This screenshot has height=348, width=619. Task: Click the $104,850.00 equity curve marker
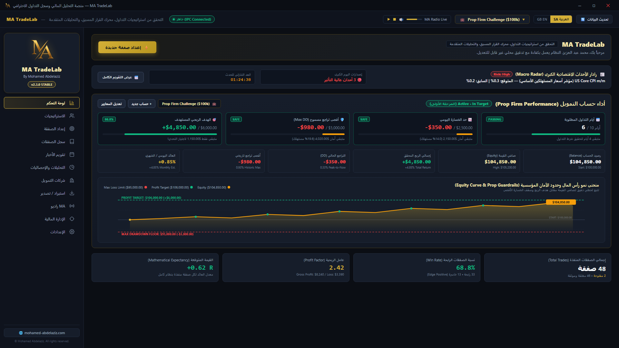561,202
